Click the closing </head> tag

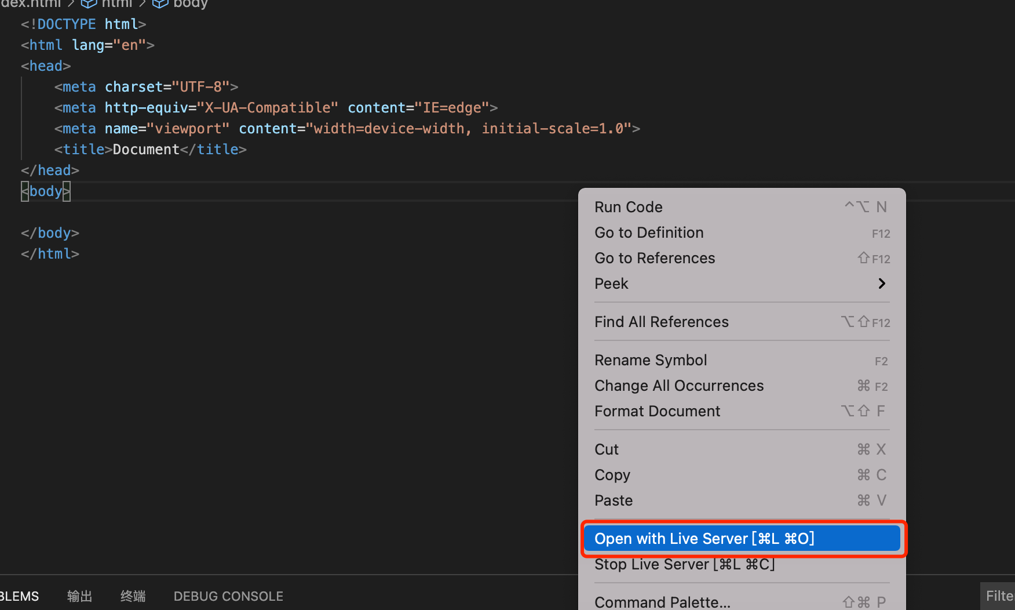click(50, 170)
